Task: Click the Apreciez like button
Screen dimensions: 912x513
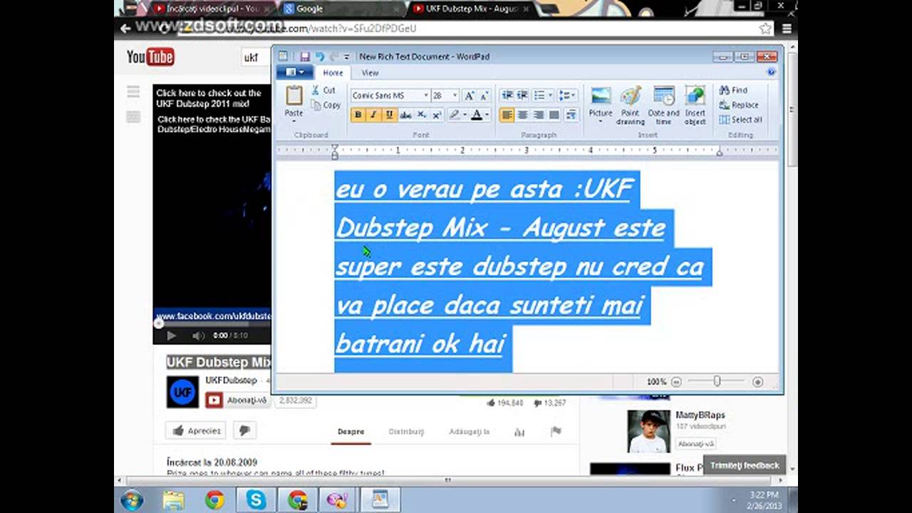Action: click(x=196, y=430)
